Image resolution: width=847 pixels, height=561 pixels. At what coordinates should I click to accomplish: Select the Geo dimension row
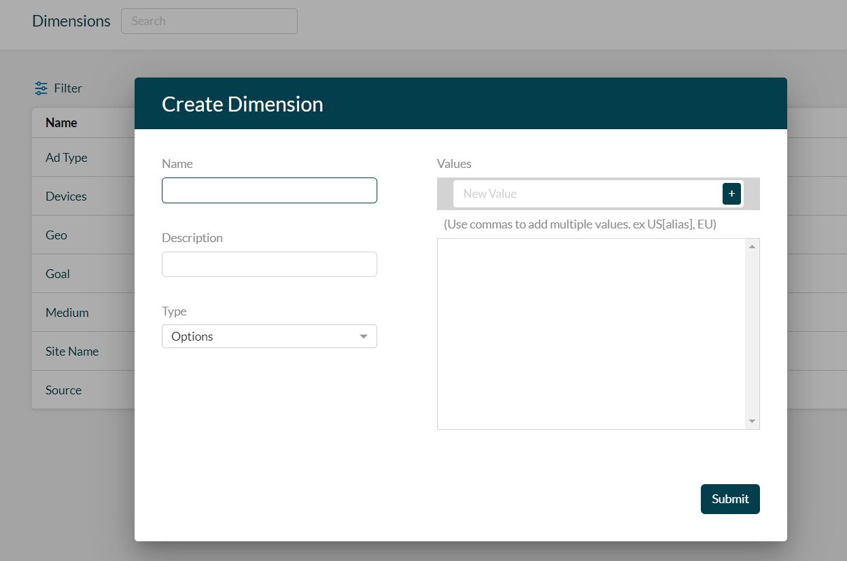(56, 235)
